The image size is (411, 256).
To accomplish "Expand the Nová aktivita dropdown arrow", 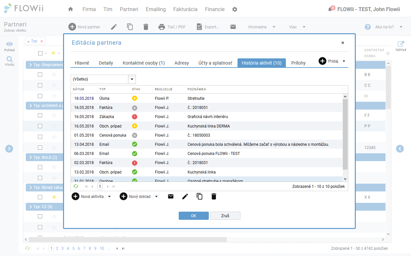I will click(109, 196).
